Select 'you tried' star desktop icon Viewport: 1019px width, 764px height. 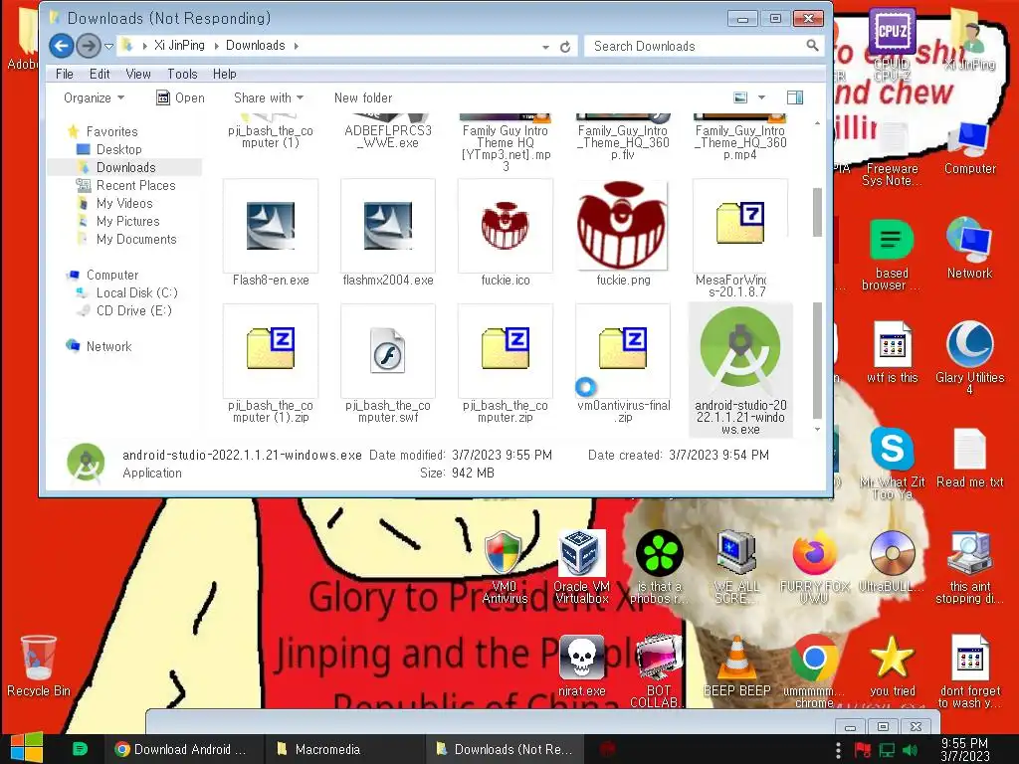coord(893,666)
